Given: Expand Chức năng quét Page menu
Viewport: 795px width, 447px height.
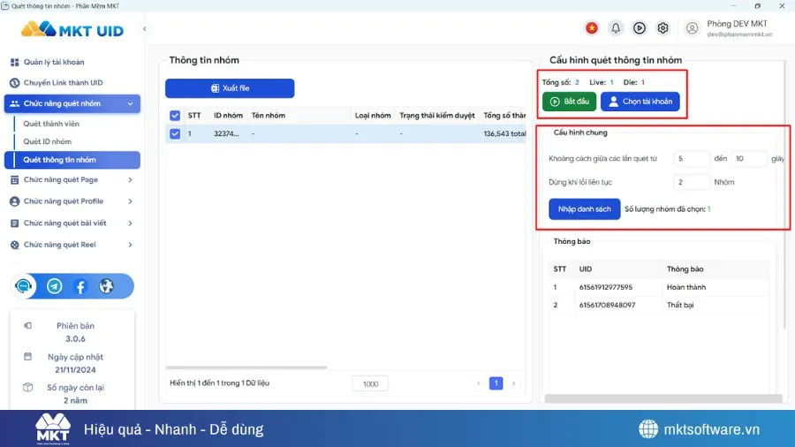Looking at the screenshot, I should pyautogui.click(x=72, y=180).
